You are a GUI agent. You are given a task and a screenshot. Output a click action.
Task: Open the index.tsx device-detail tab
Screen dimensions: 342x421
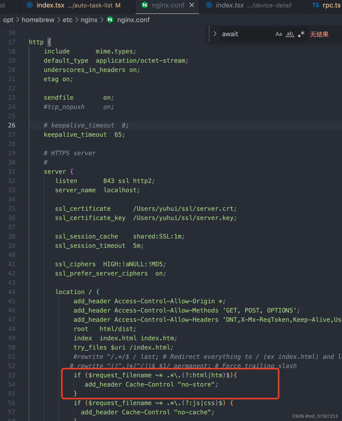pos(252,5)
